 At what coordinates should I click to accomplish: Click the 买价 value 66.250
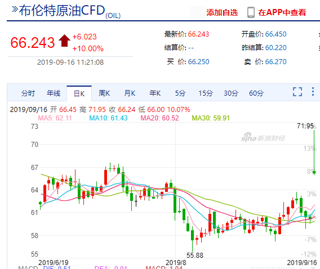click(198, 61)
